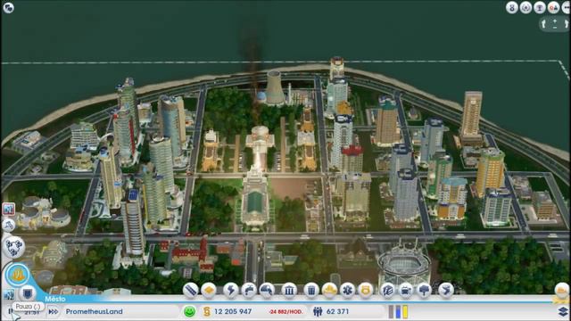The height and width of the screenshot is (321, 571).
Task: Toggle the layers icon in bottom-right corner
Action: click(563, 311)
